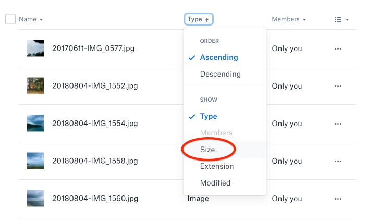
Task: Select Extension in the Show menu
Action: (217, 166)
